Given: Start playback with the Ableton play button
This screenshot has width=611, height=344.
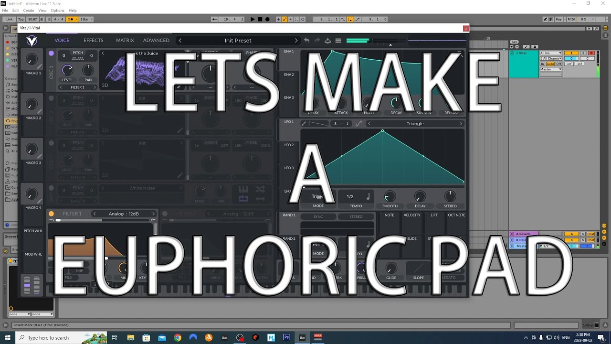Looking at the screenshot, I should click(x=253, y=19).
